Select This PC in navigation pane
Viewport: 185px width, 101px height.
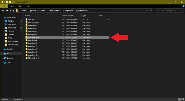(x=9, y=54)
